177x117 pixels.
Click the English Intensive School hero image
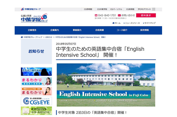(106, 85)
